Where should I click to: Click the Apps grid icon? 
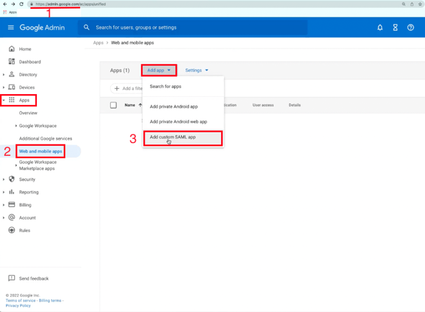(x=11, y=100)
